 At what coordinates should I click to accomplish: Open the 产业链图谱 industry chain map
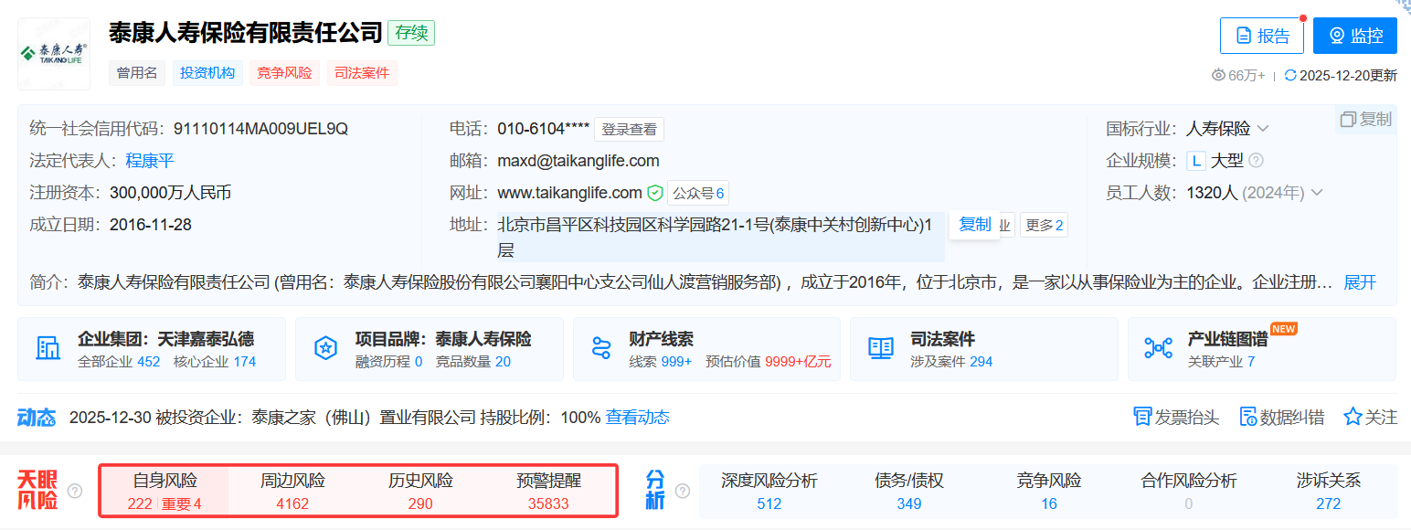pyautogui.click(x=1159, y=347)
